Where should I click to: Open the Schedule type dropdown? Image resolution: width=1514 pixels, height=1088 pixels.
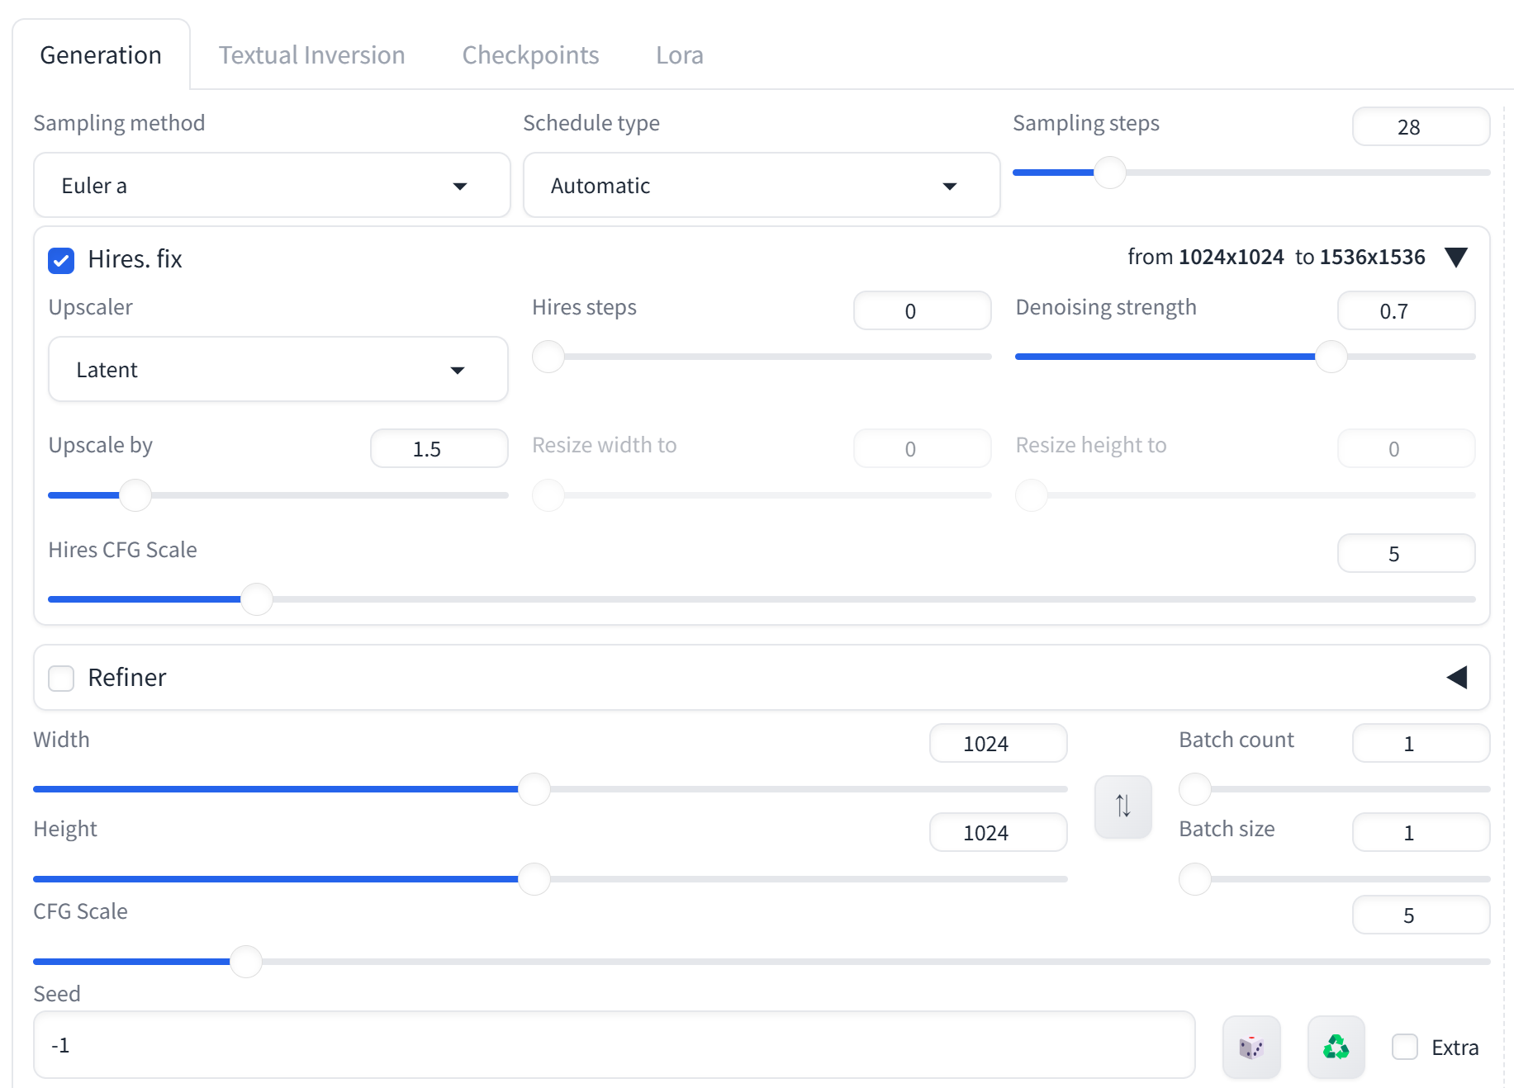tap(761, 186)
